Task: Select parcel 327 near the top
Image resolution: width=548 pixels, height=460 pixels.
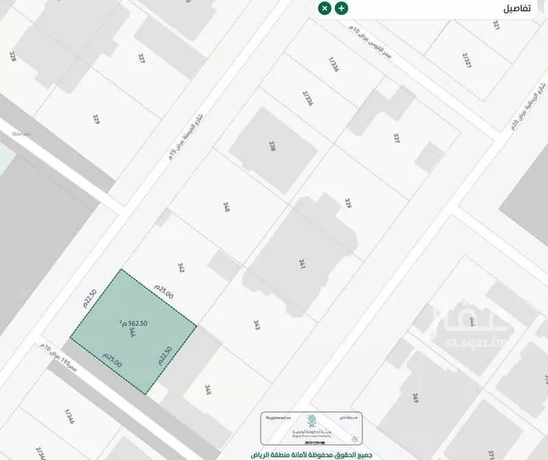Action: [142, 59]
